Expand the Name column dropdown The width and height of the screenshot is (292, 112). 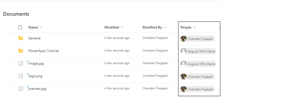41,27
